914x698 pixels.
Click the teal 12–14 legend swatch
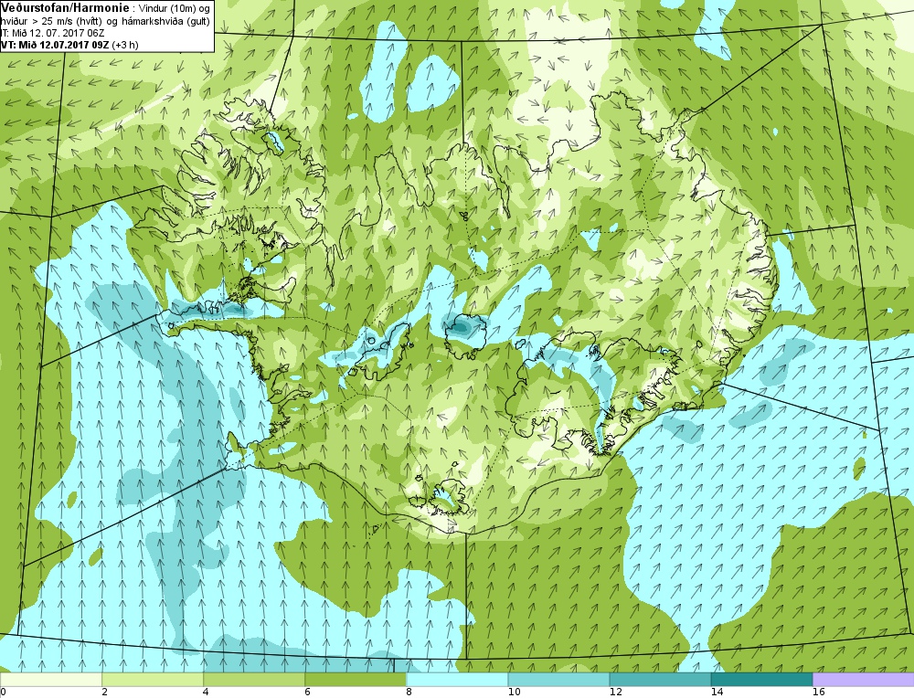click(660, 680)
